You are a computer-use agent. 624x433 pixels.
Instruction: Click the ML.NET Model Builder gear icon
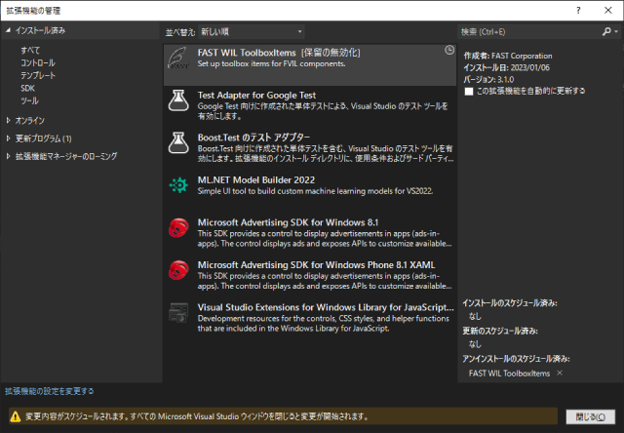[178, 185]
